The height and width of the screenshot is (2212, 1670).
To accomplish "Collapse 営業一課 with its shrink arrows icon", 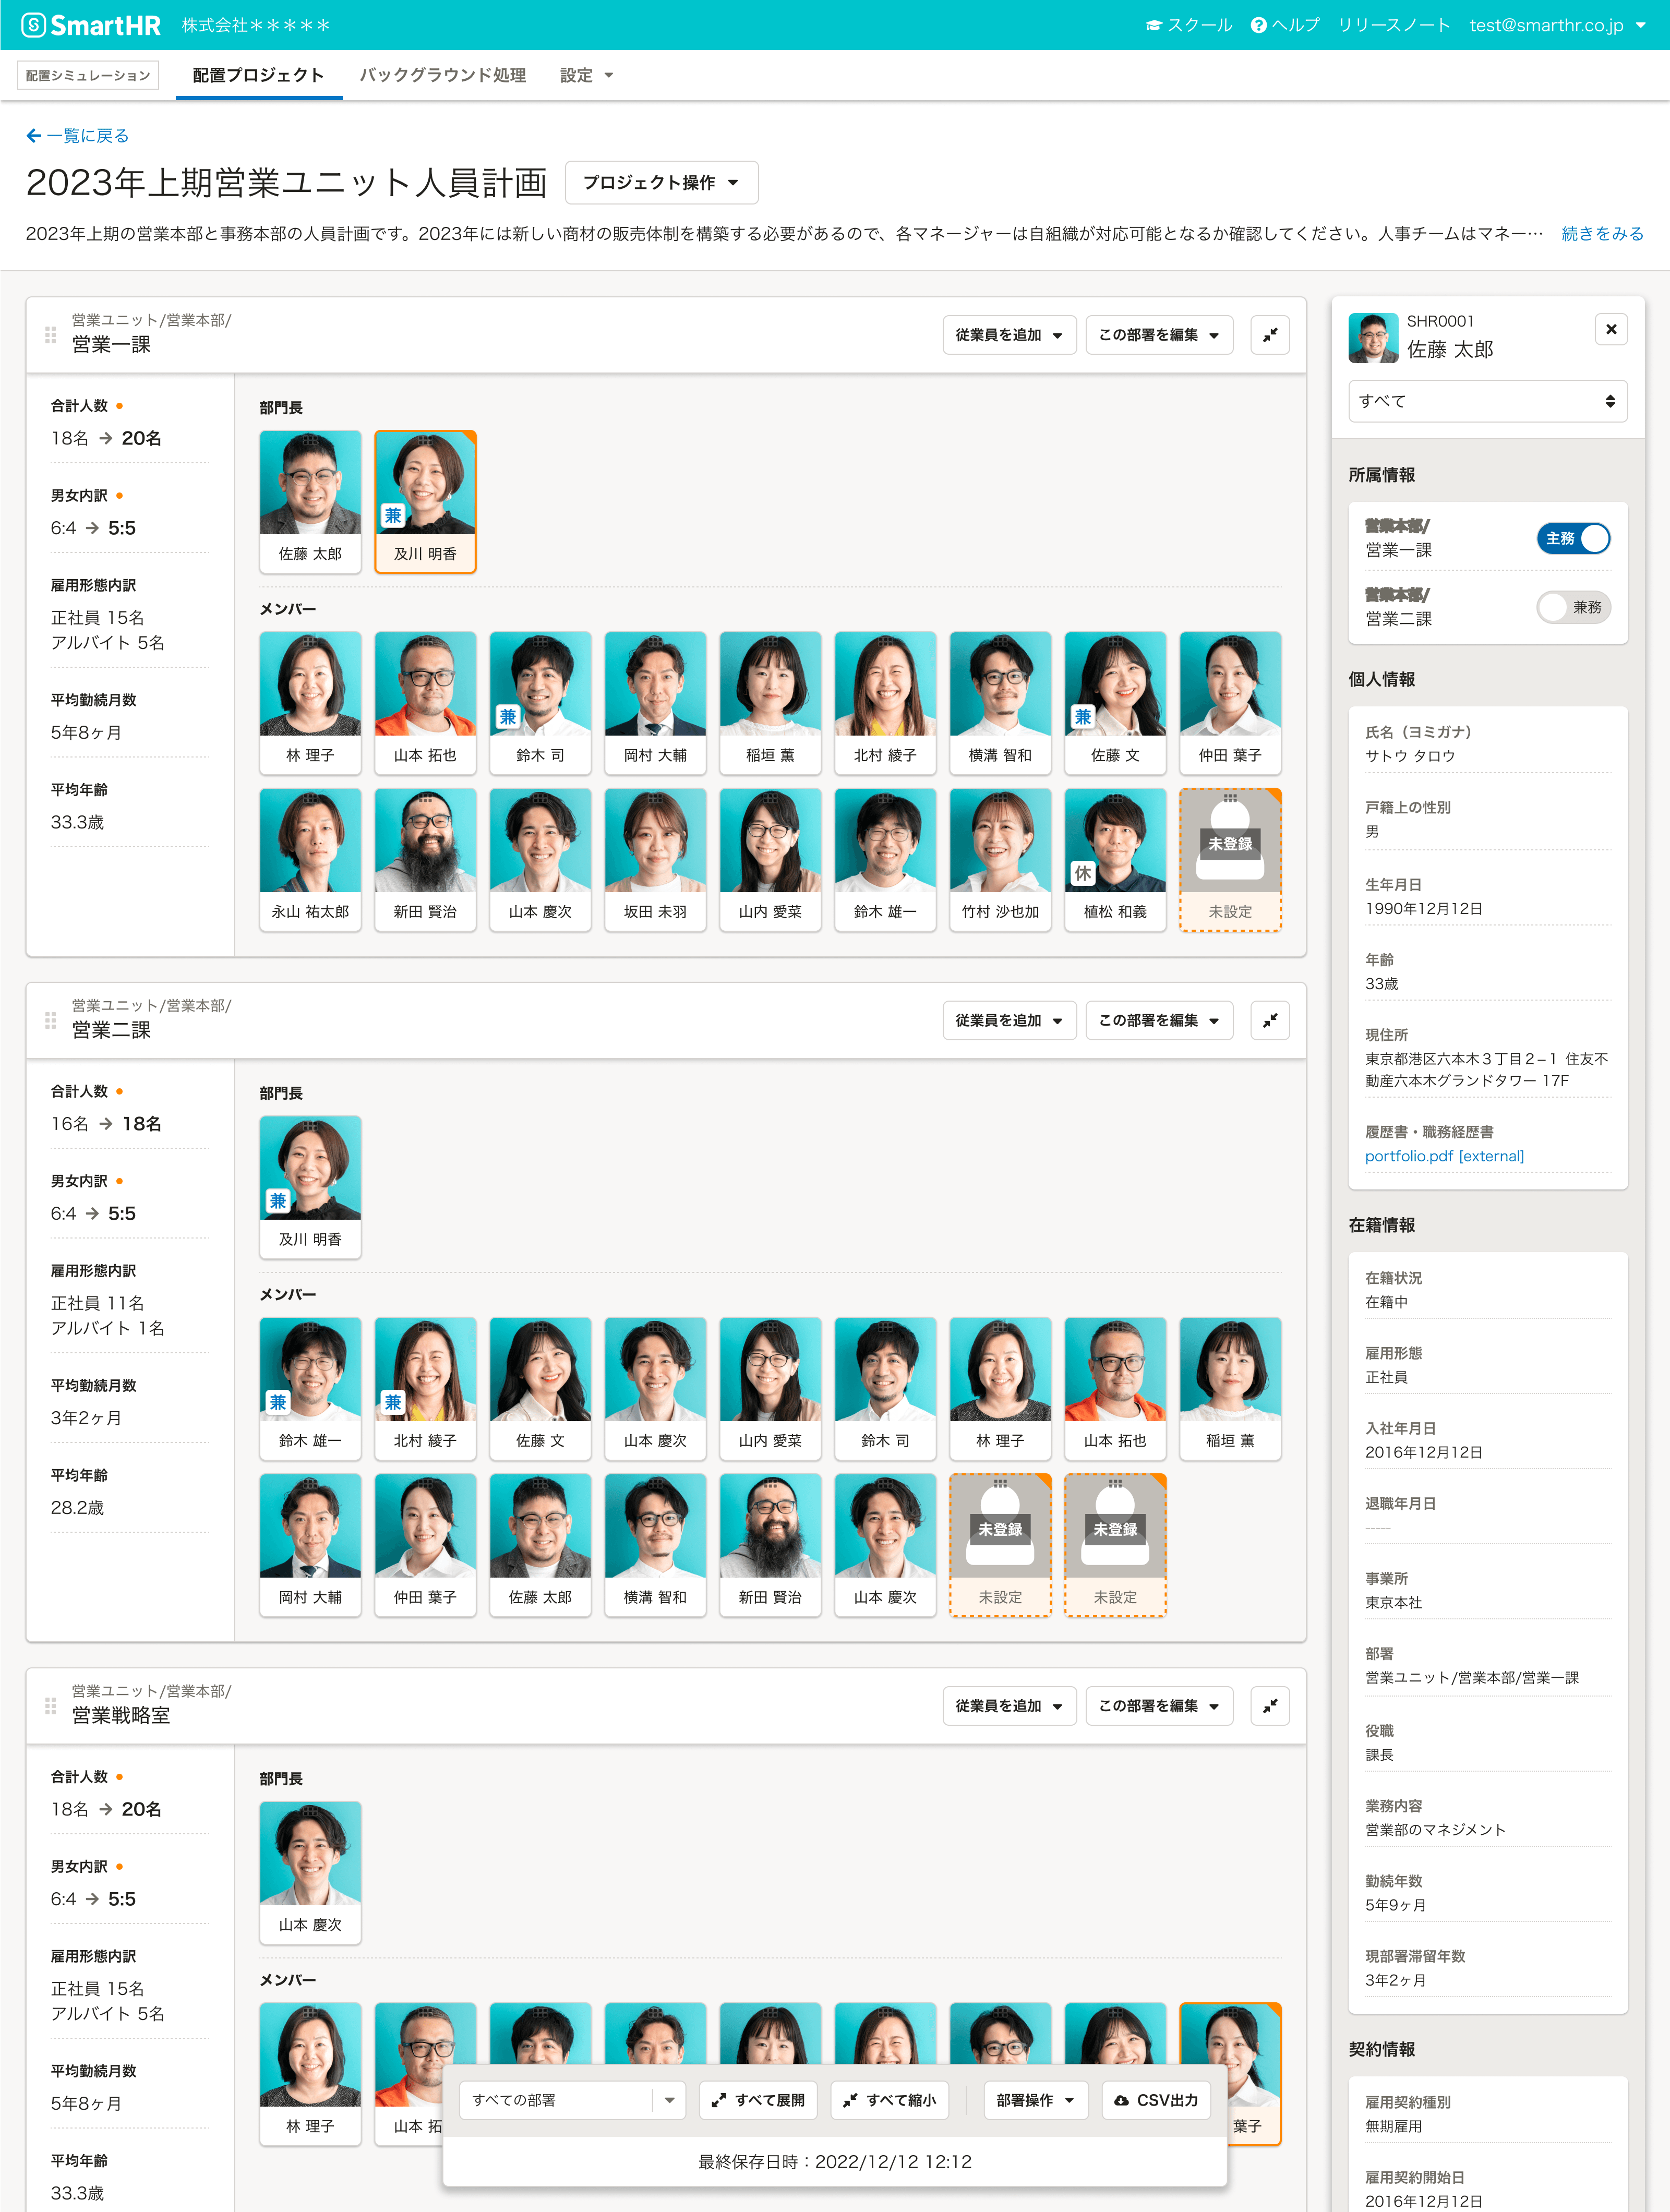I will click(x=1270, y=335).
